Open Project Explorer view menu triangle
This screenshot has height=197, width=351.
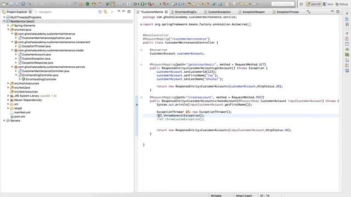(118, 11)
